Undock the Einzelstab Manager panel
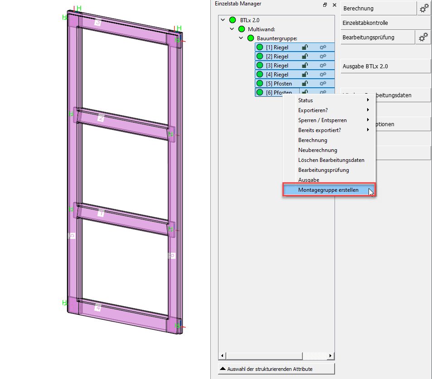 point(325,5)
